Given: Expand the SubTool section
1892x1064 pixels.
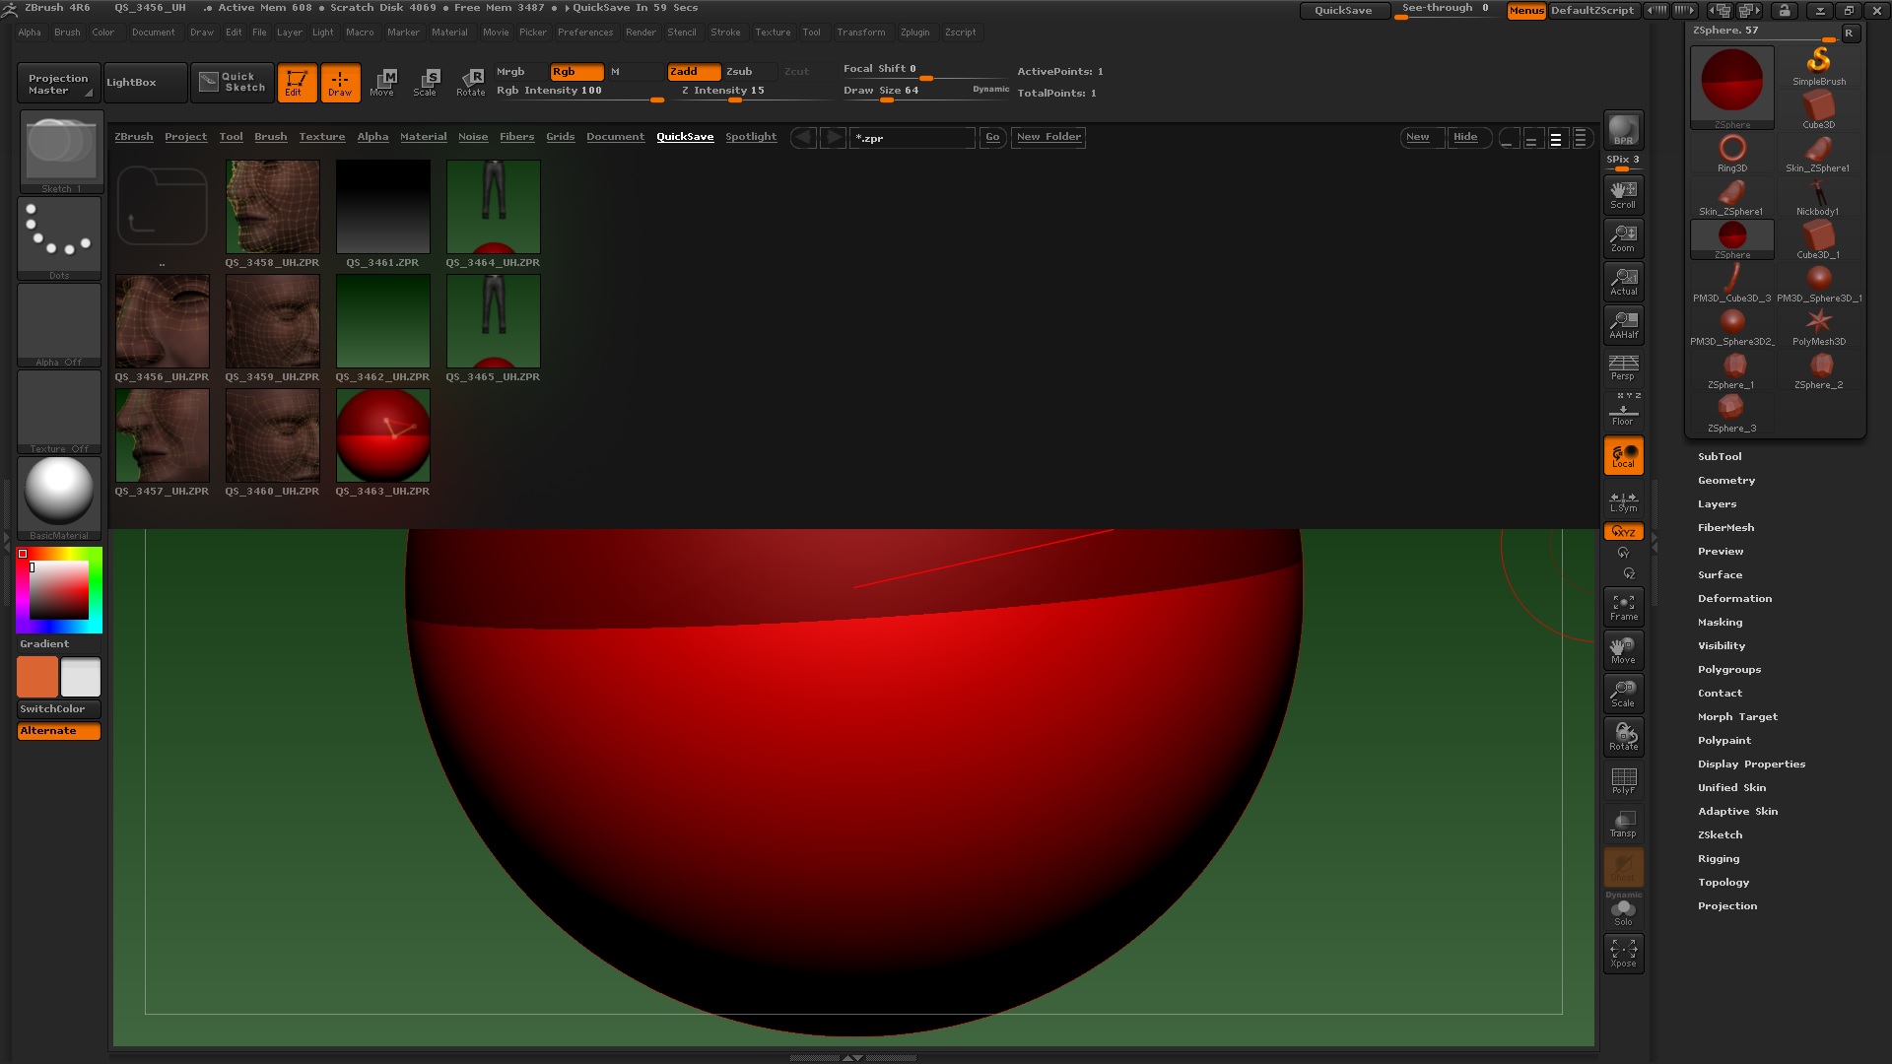Looking at the screenshot, I should click(x=1719, y=456).
